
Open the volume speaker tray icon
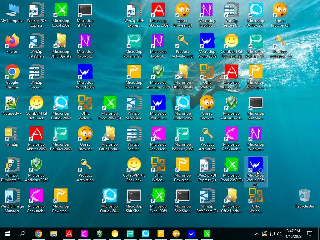pos(279,234)
